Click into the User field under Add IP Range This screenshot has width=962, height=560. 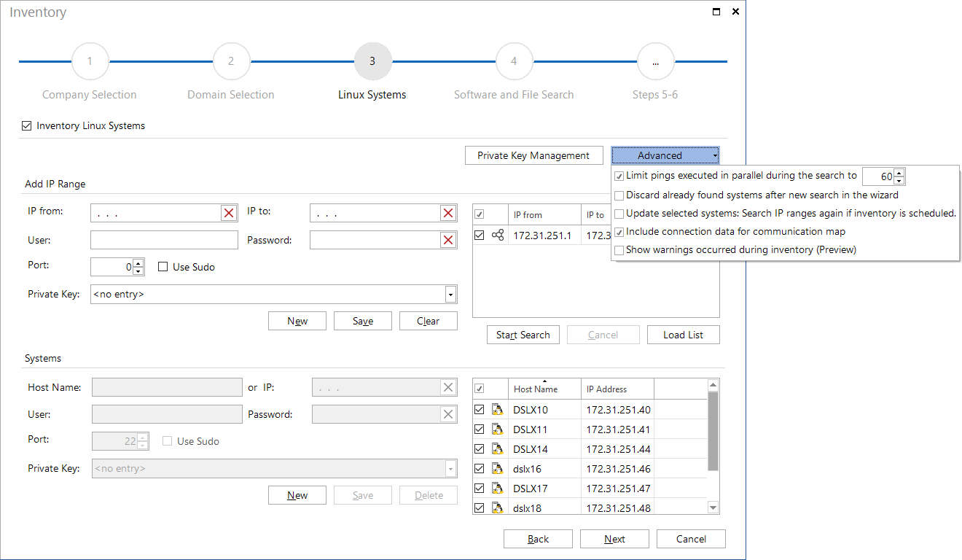pos(165,241)
